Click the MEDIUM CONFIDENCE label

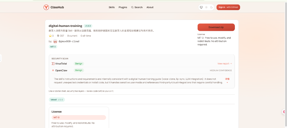(x=221, y=70)
